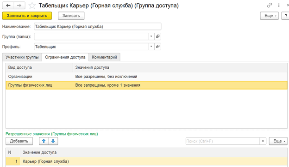Move allowed value up with blue arrow
The width and height of the screenshot is (289, 167).
point(44,141)
